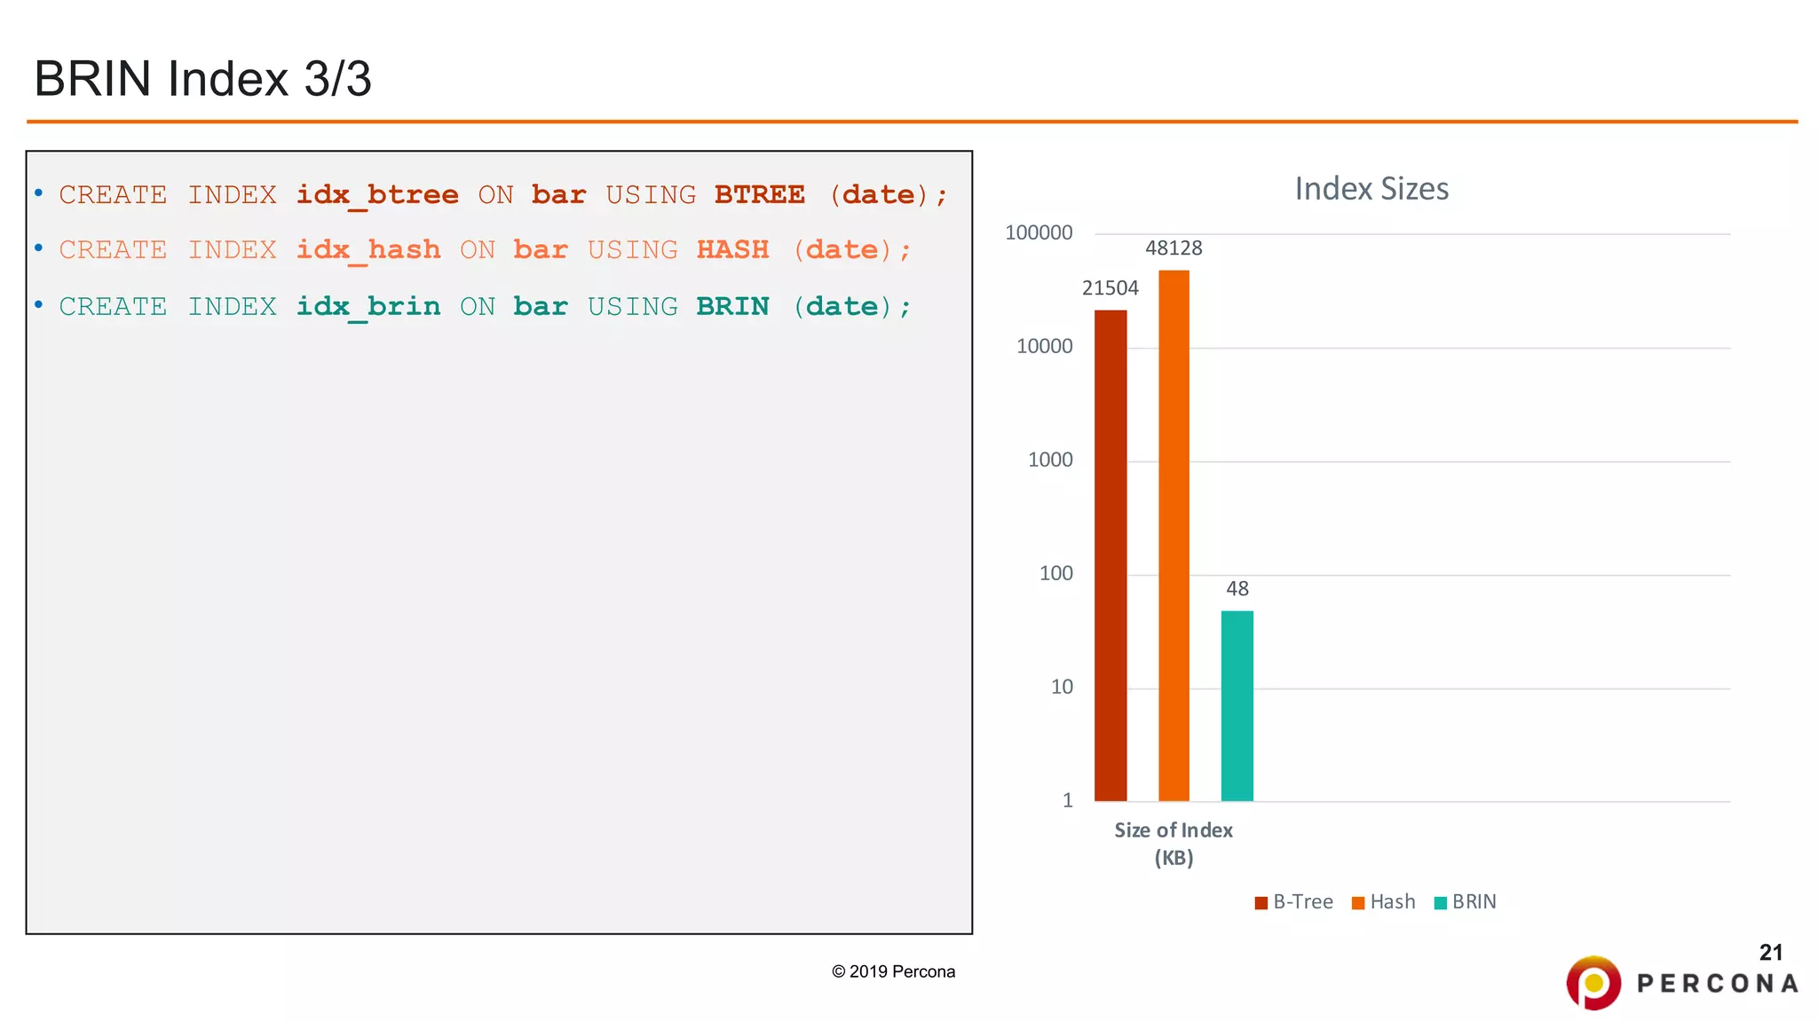
Task: Select the teal BRIN bar
Action: tap(1237, 705)
